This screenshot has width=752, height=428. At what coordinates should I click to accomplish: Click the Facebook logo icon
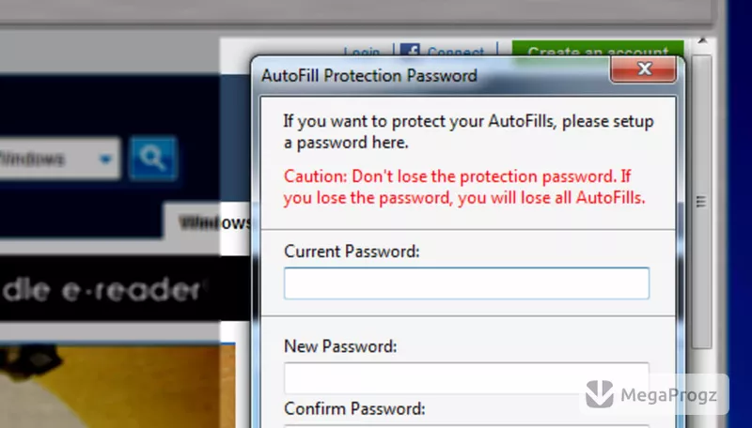410,51
